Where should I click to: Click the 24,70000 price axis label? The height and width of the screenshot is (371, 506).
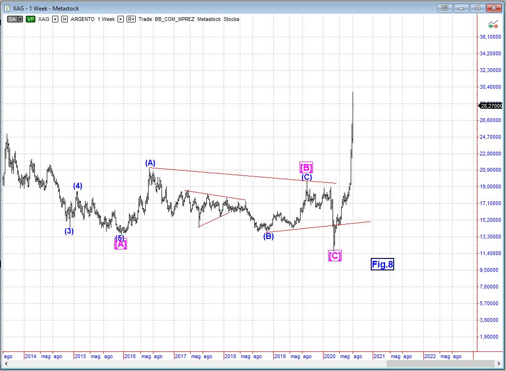coord(490,137)
